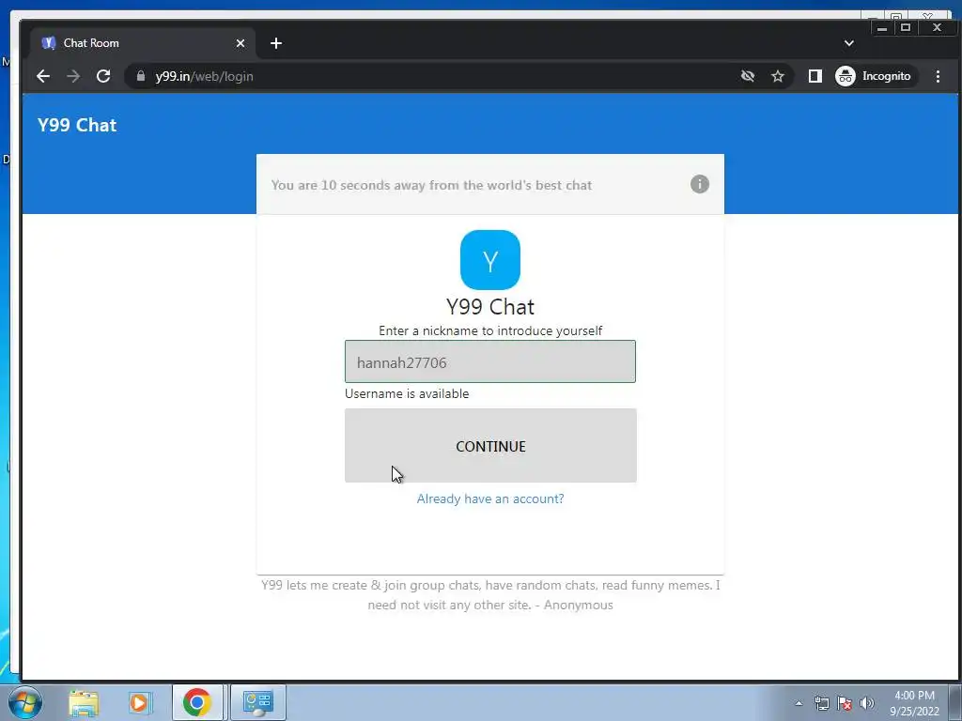The width and height of the screenshot is (962, 721).
Task: Open Windows Media Player from the taskbar
Action: coord(139,702)
